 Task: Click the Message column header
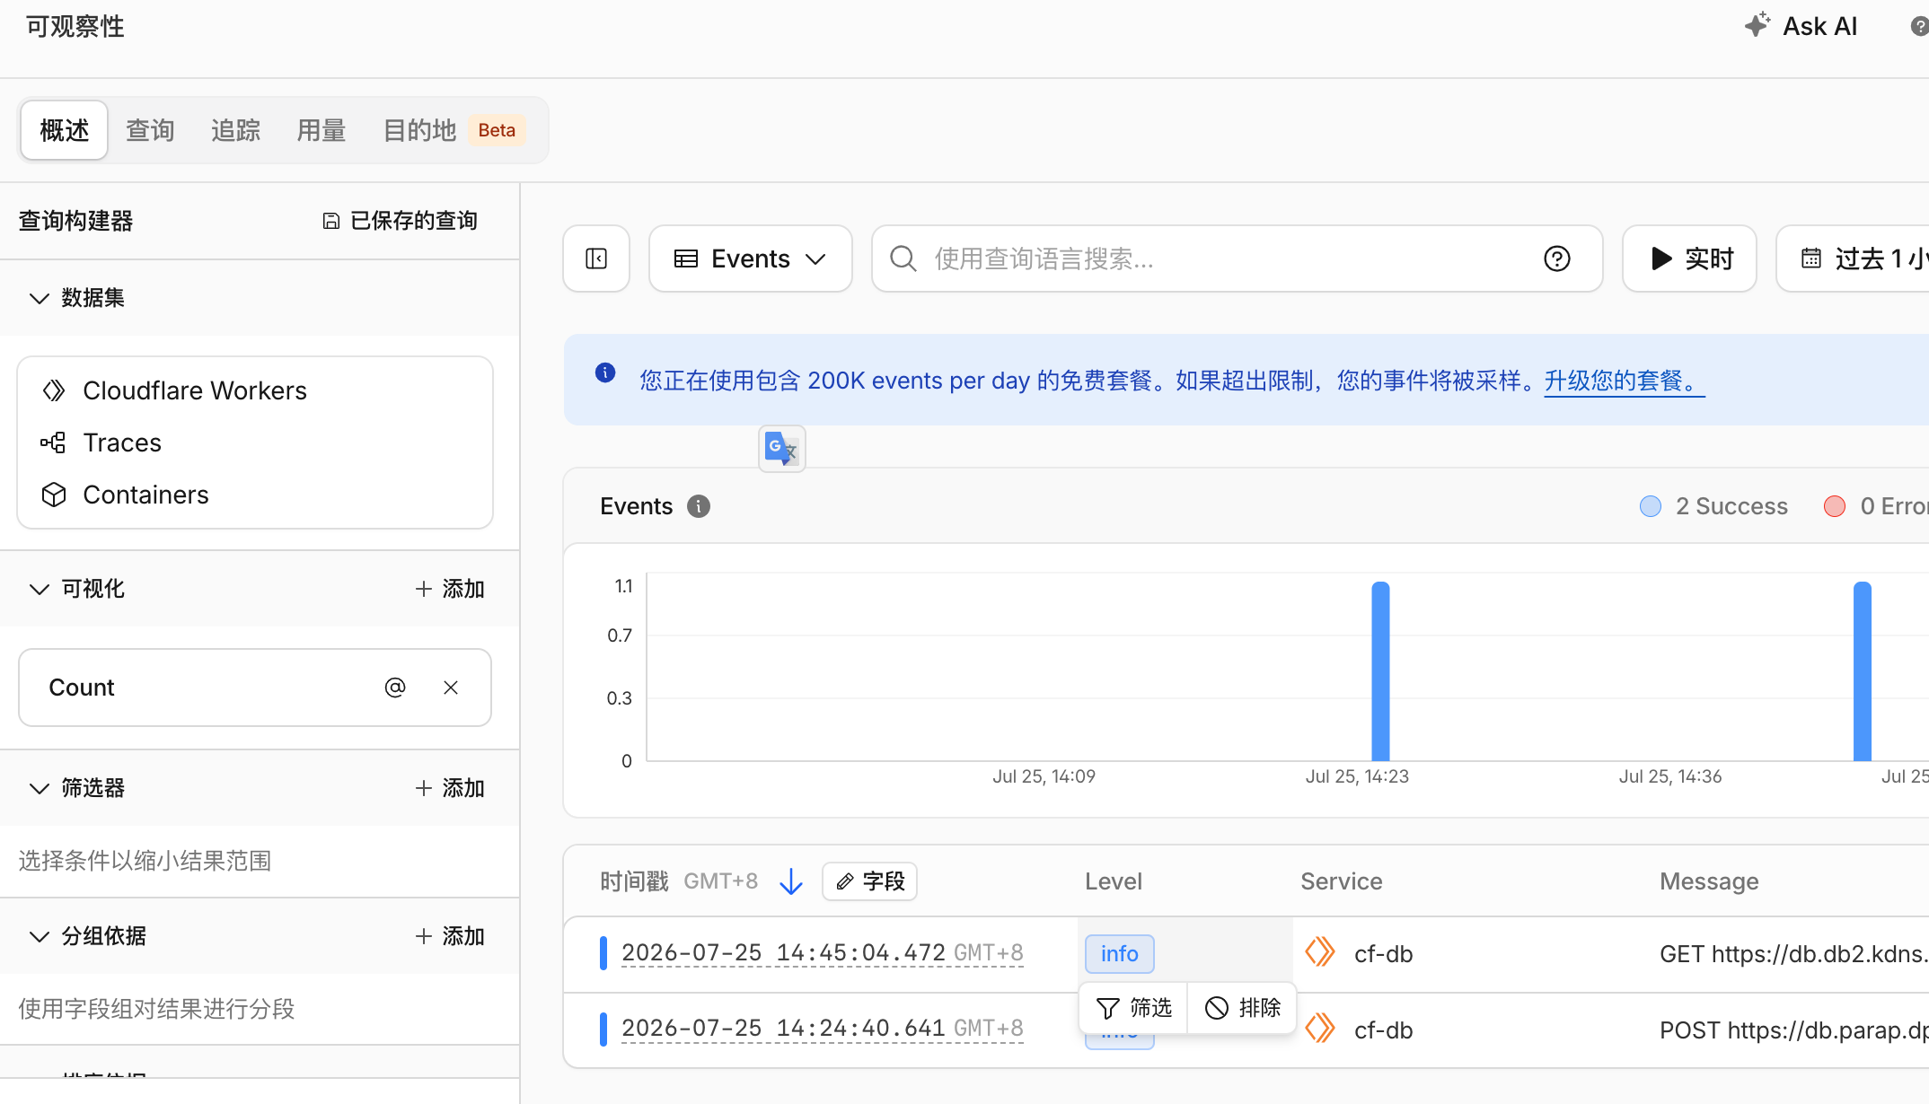[1709, 881]
